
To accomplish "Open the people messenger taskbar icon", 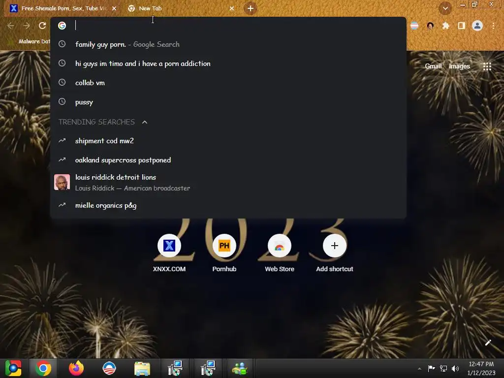I will click(x=240, y=368).
